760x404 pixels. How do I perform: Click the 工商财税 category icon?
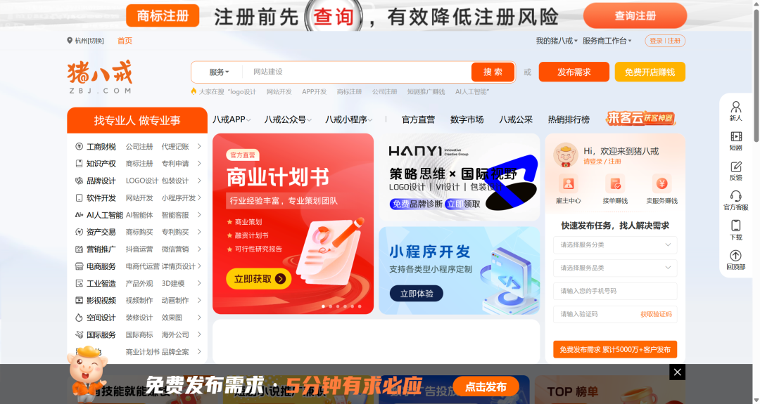point(79,147)
